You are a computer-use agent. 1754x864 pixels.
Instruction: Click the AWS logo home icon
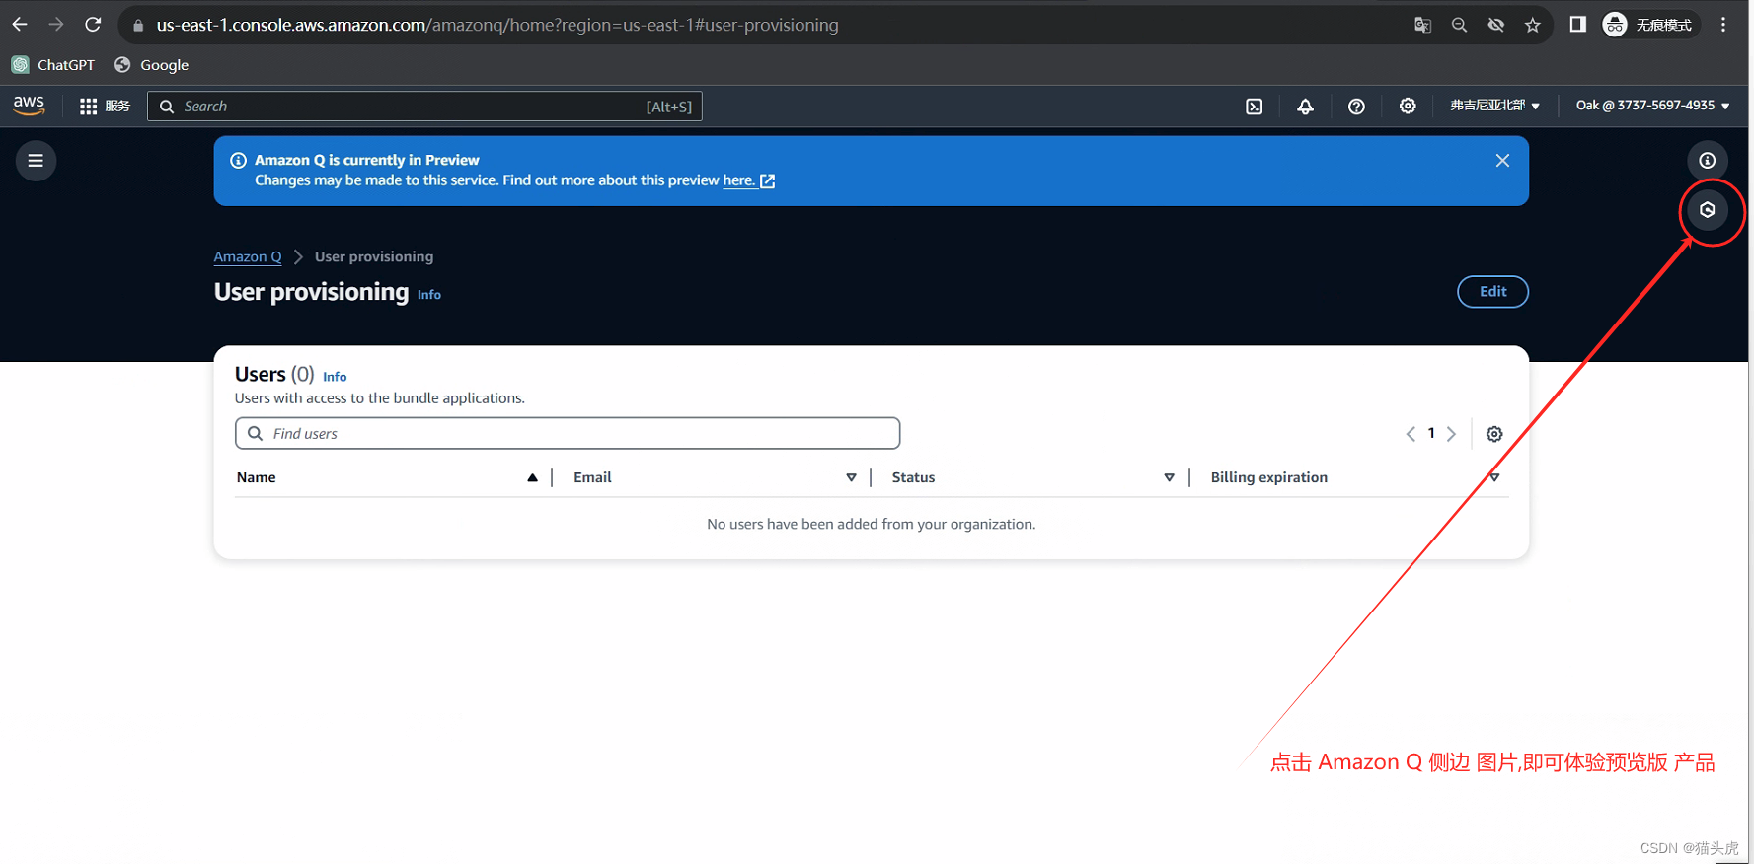pos(29,106)
